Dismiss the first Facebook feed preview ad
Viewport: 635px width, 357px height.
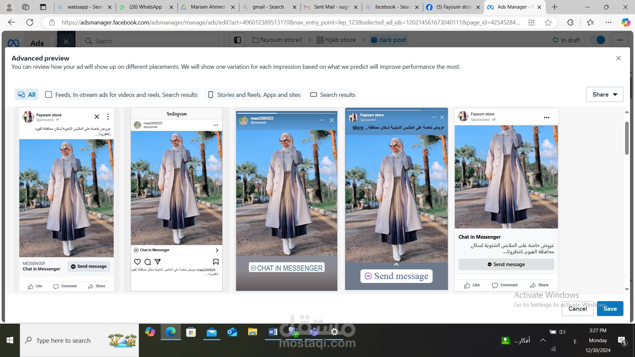tap(97, 117)
